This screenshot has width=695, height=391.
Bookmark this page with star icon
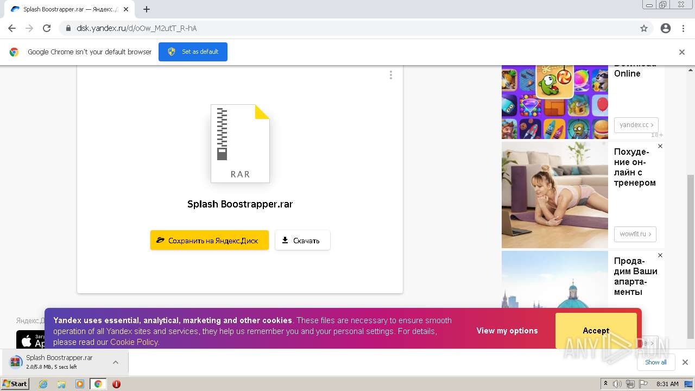coord(644,28)
